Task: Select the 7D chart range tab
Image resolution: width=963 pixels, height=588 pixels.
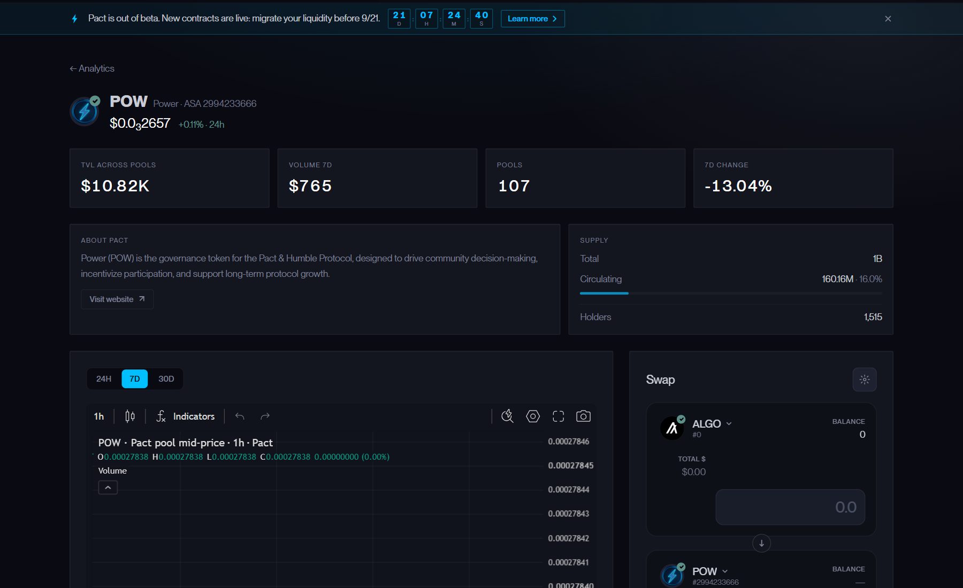Action: [135, 379]
